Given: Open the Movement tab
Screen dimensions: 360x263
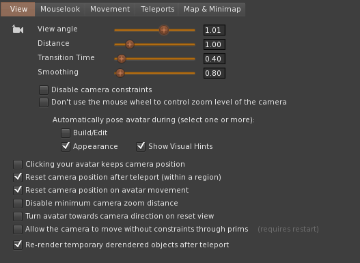Looking at the screenshot, I should [x=110, y=9].
